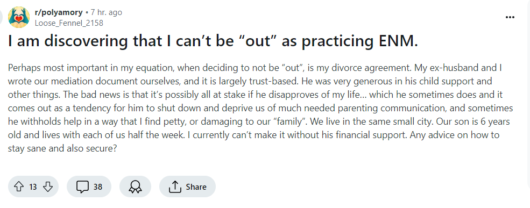
Task: Click the vote score showing 13
Action: click(33, 187)
